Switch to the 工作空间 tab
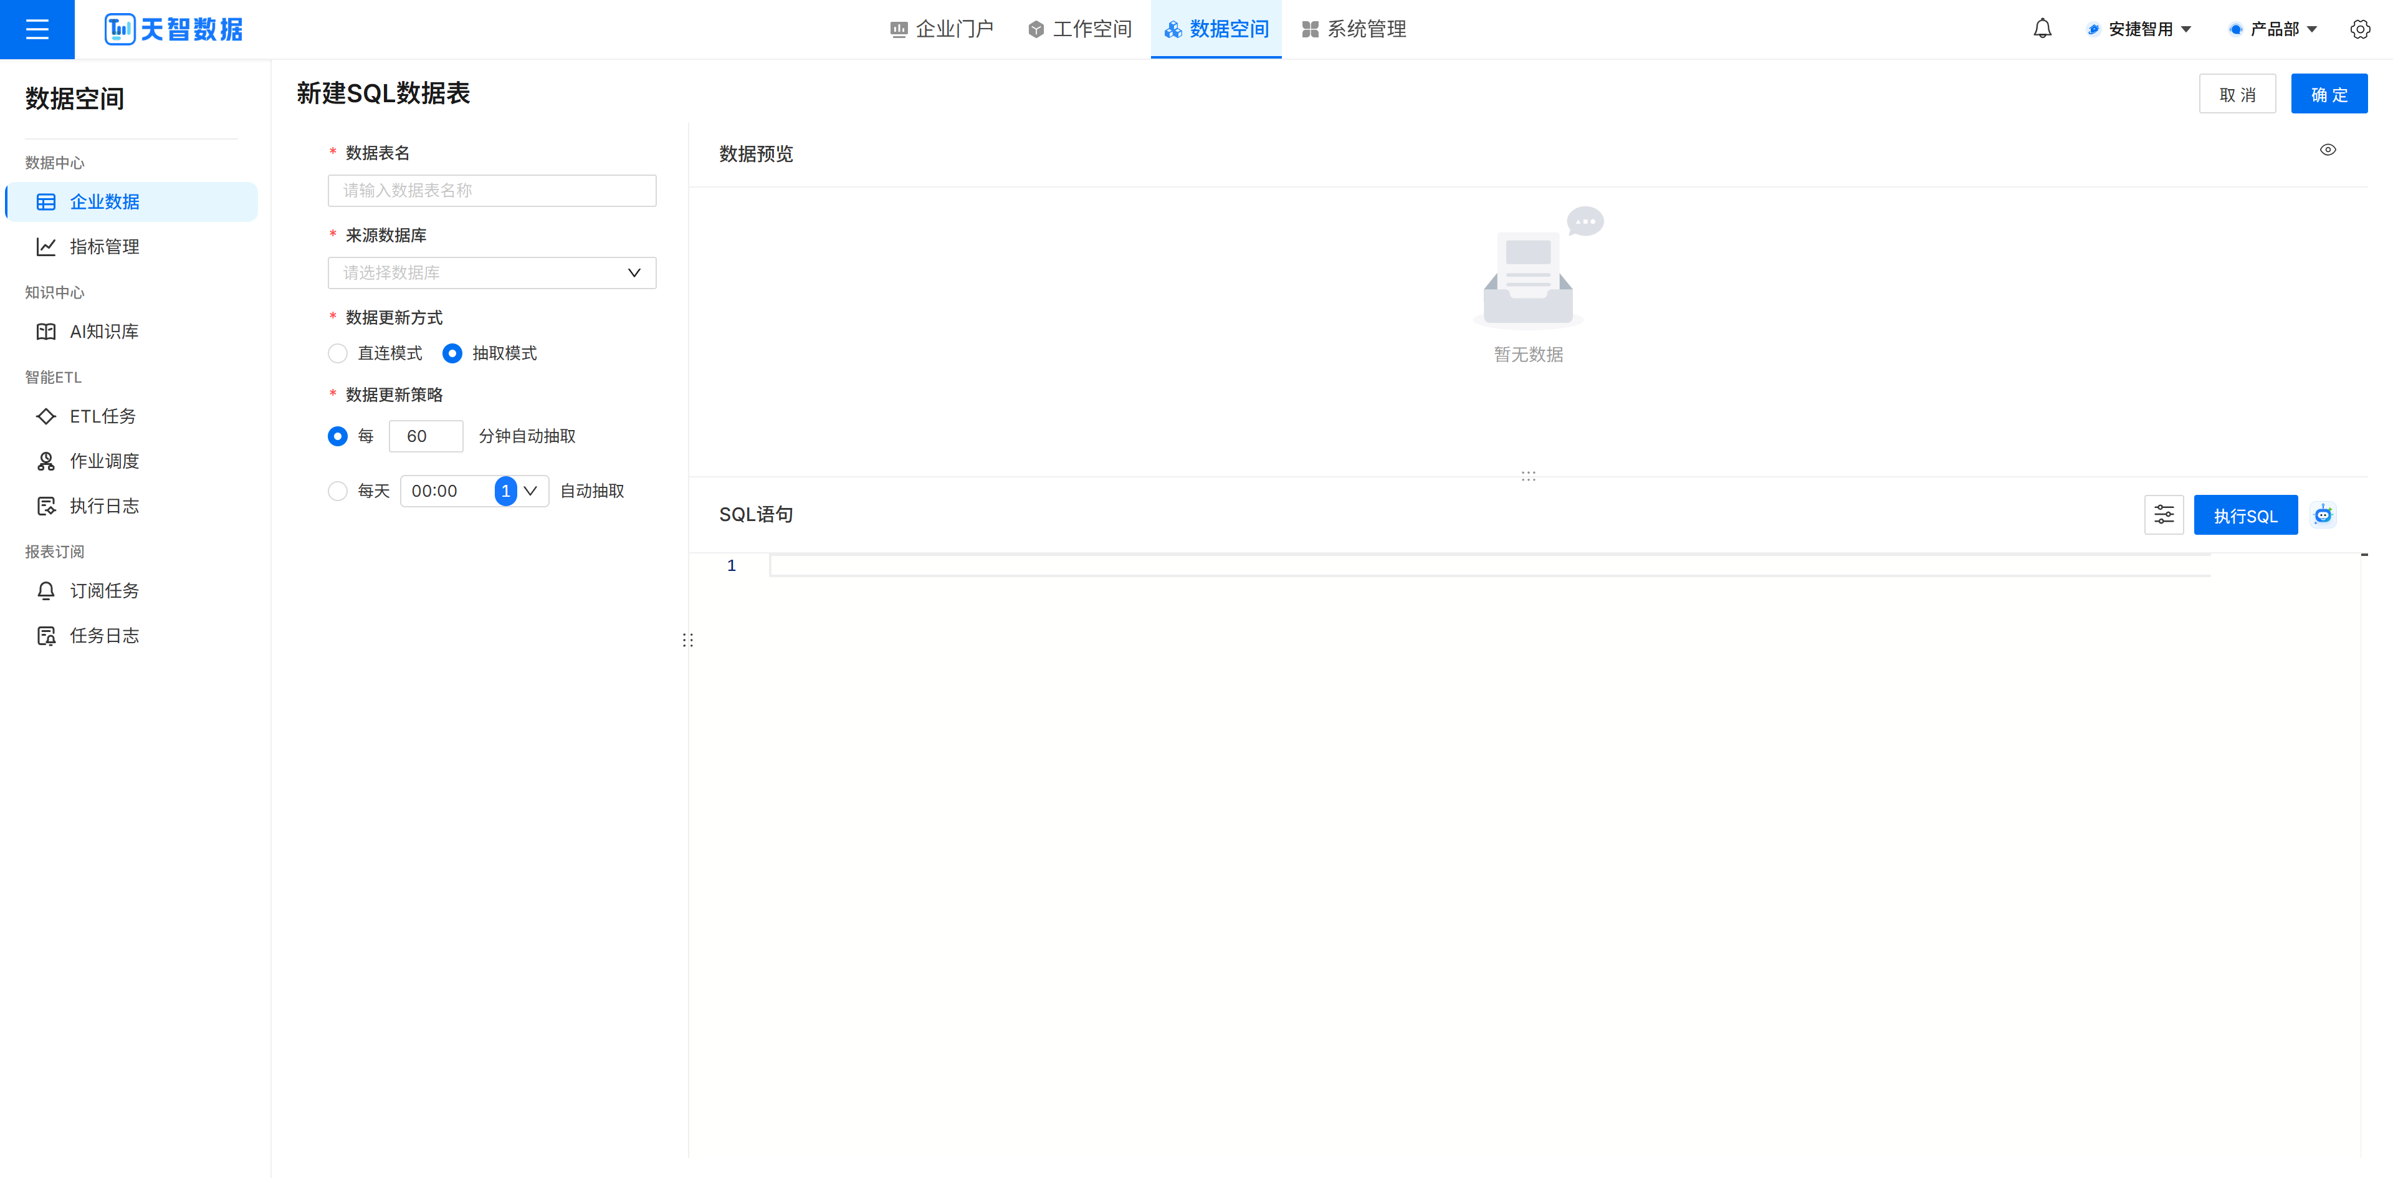Image resolution: width=2393 pixels, height=1178 pixels. [x=1079, y=30]
